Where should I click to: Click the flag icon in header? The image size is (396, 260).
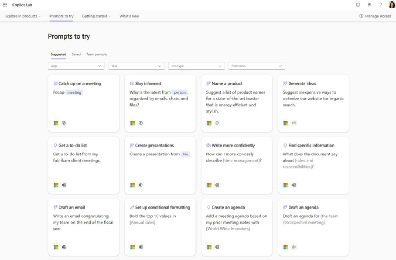pyautogui.click(x=370, y=4)
